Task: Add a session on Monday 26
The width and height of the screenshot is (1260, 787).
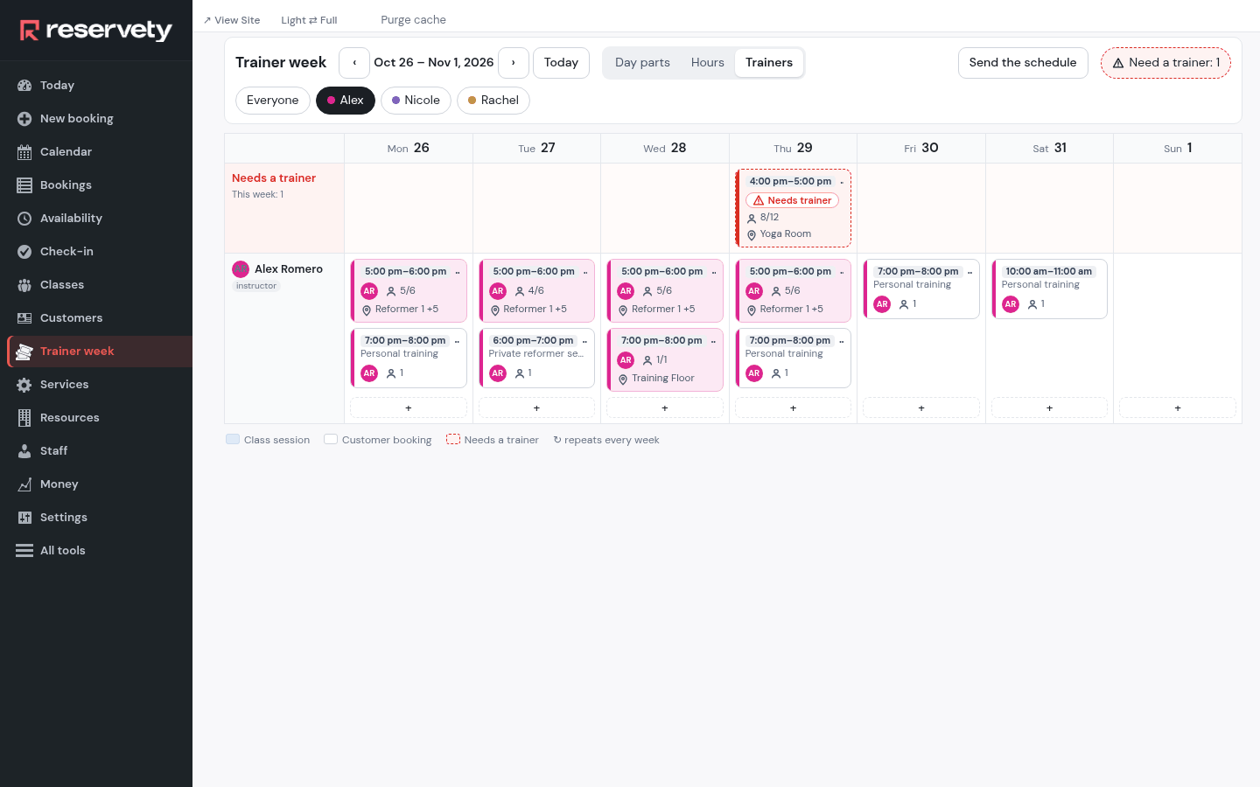Action: click(409, 408)
